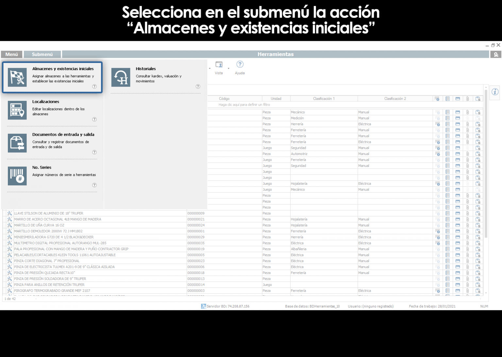Open the kardex notebook icon on LLAVE STILSON row
This screenshot has height=357, width=502.
[447, 213]
